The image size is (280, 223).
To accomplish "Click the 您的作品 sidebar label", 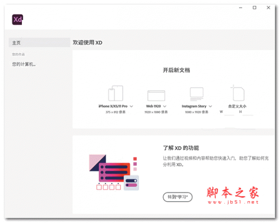I will click(x=18, y=54).
